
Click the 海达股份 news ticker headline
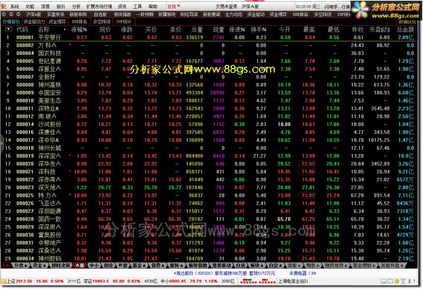point(225,273)
